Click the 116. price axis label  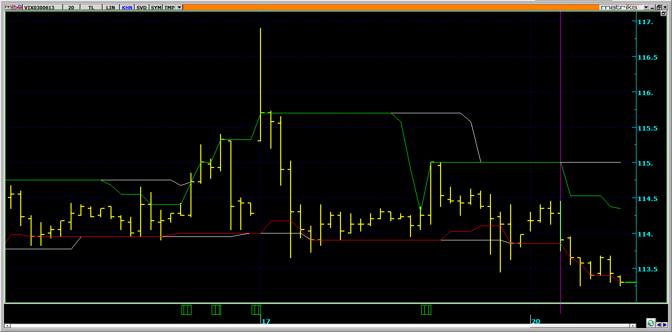(645, 93)
